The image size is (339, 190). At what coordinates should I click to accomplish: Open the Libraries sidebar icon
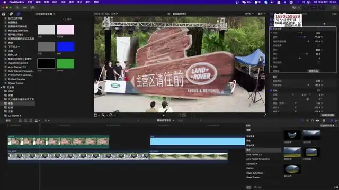(4, 14)
